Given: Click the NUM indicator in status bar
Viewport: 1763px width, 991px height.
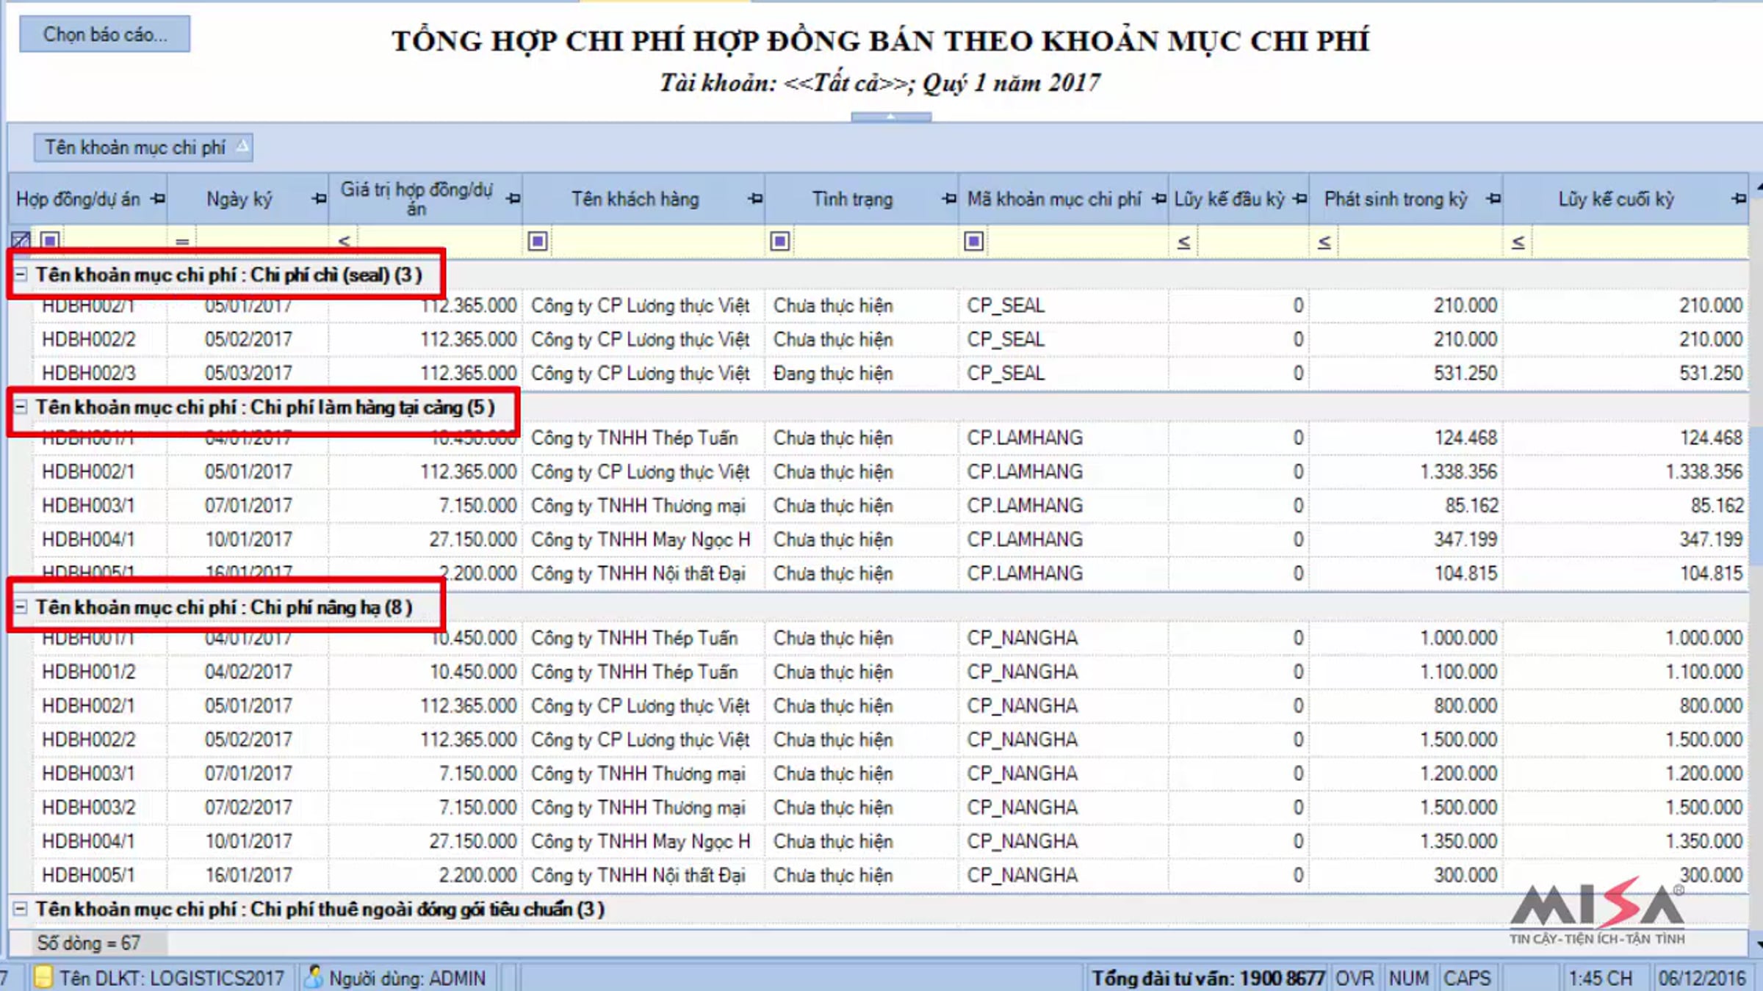Looking at the screenshot, I should 1408,979.
